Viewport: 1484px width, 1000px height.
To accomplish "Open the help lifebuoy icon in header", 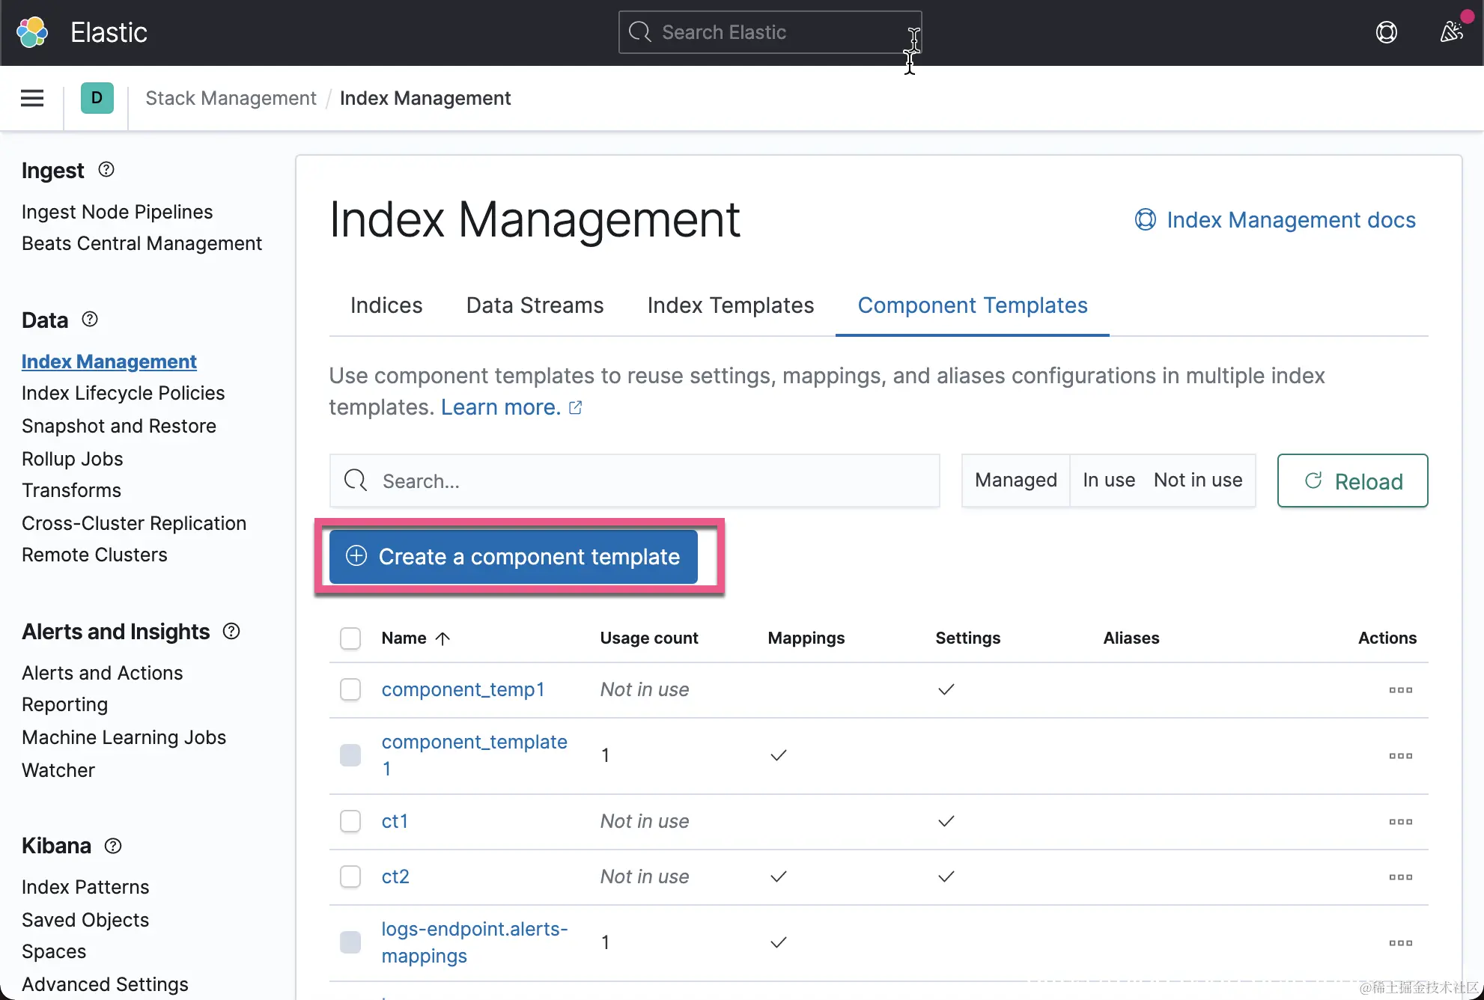I will pyautogui.click(x=1386, y=32).
